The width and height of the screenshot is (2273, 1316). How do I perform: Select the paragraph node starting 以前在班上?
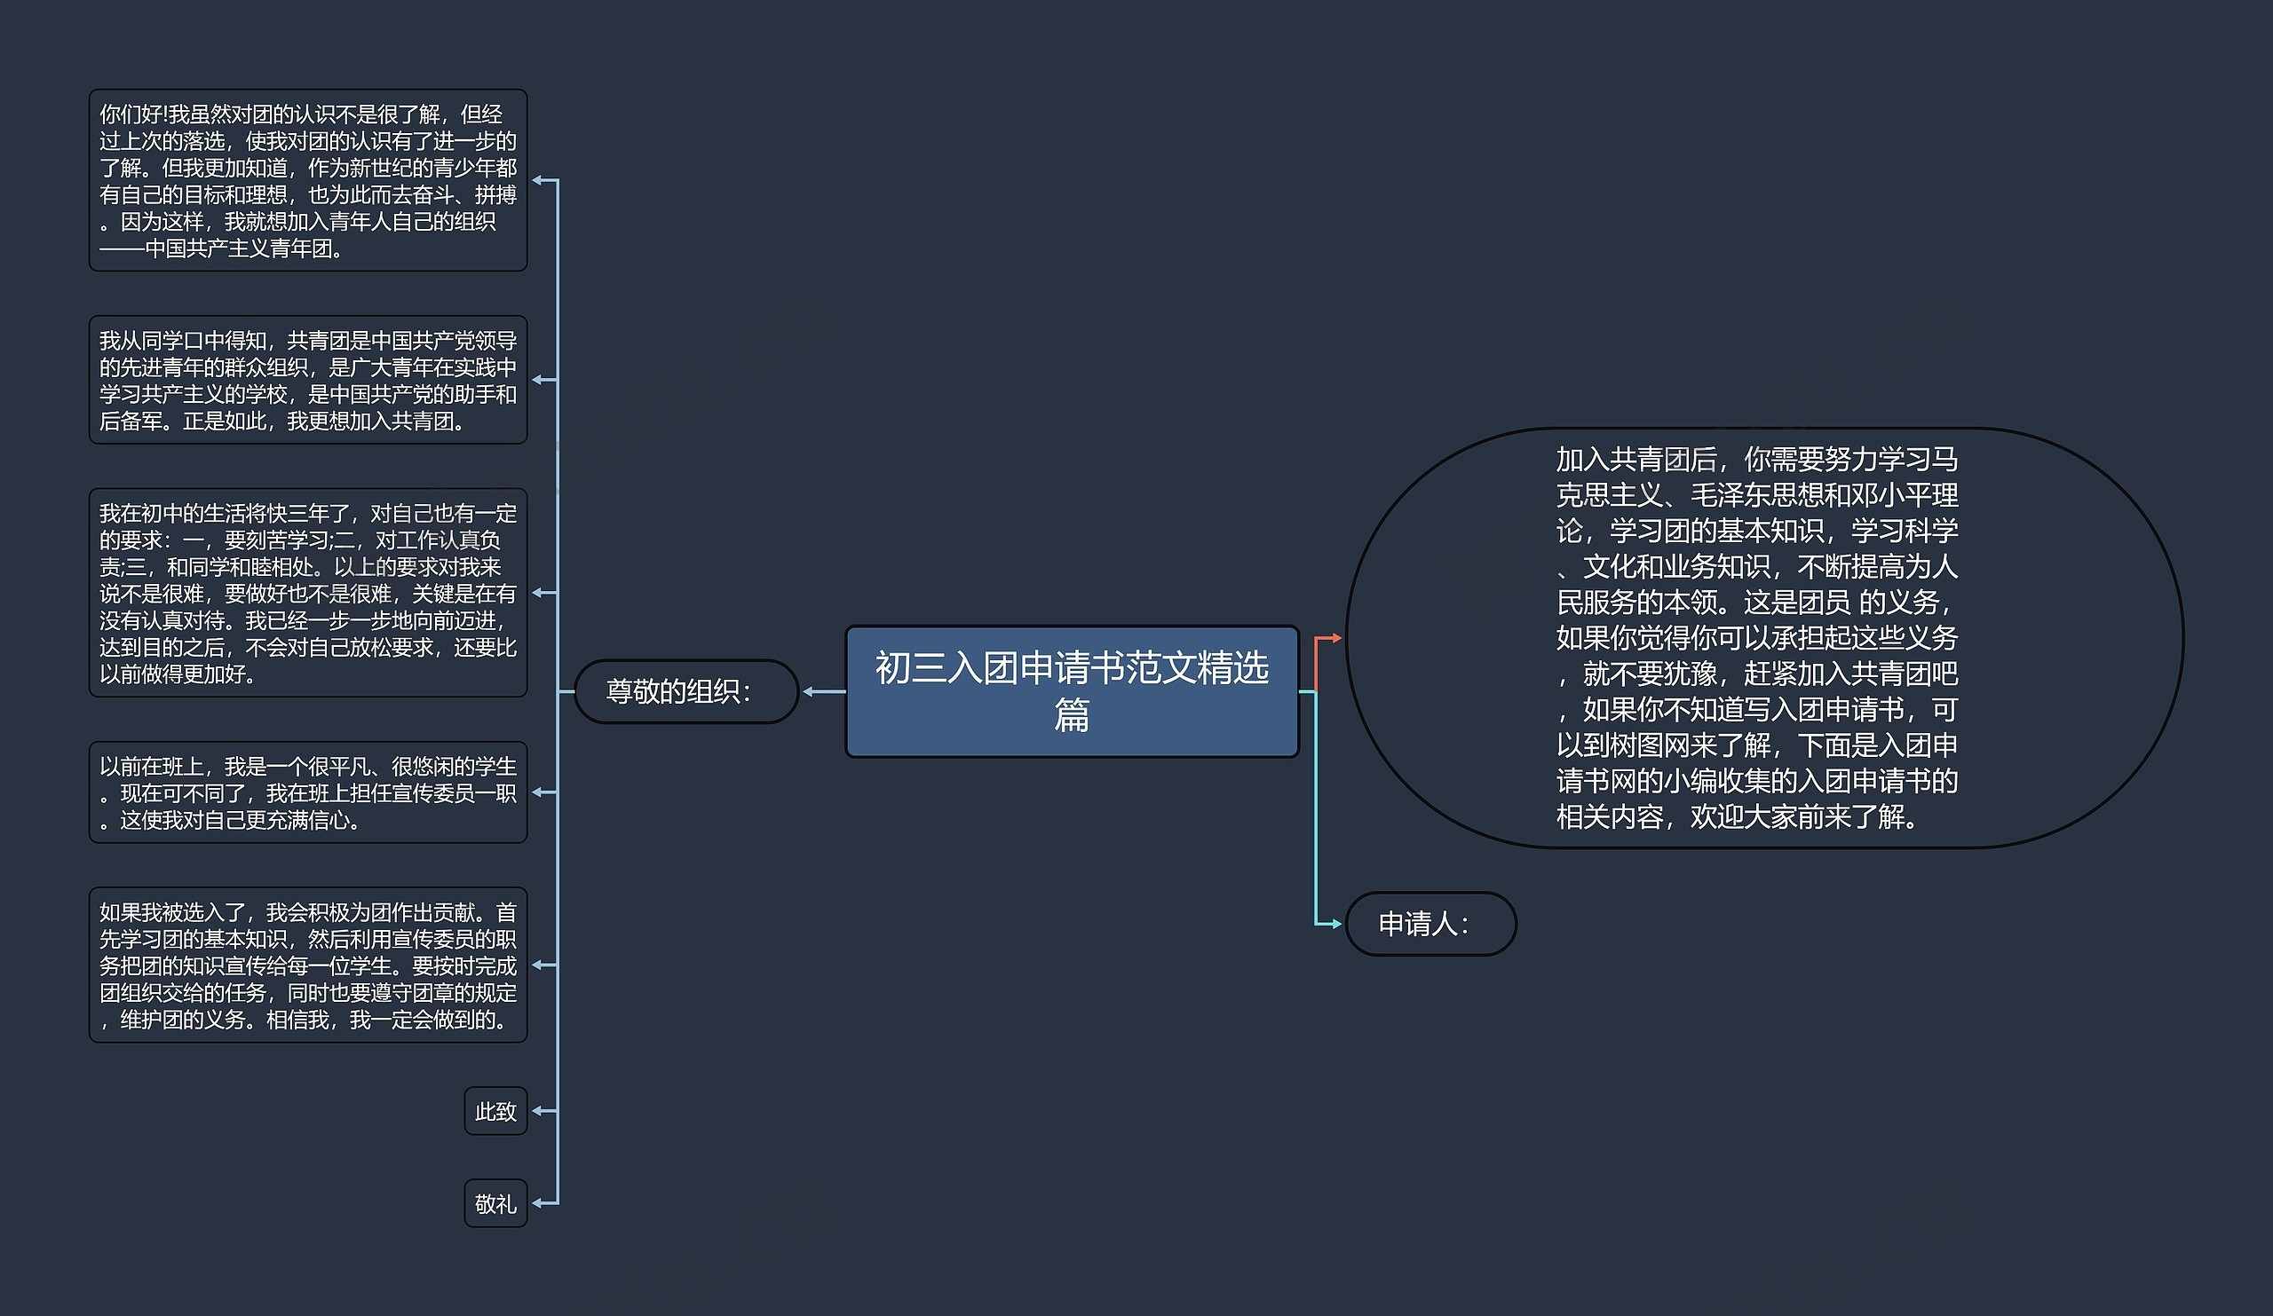[x=307, y=792]
